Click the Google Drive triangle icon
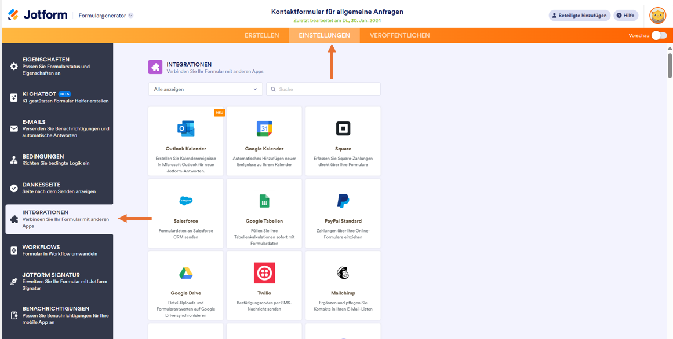This screenshot has width=673, height=339. 185,272
